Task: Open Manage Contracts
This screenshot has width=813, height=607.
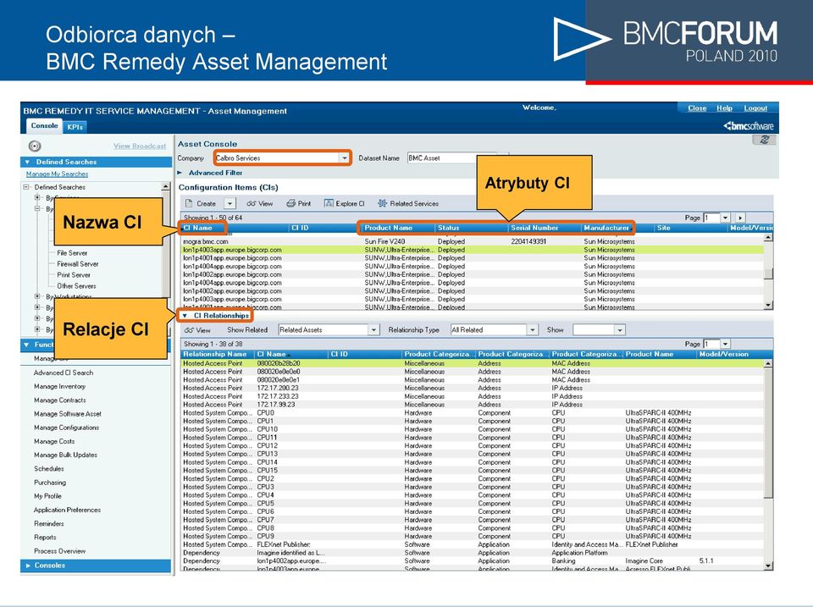Action: pos(59,400)
